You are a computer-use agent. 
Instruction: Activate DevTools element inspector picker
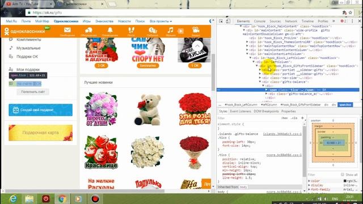[221, 21]
